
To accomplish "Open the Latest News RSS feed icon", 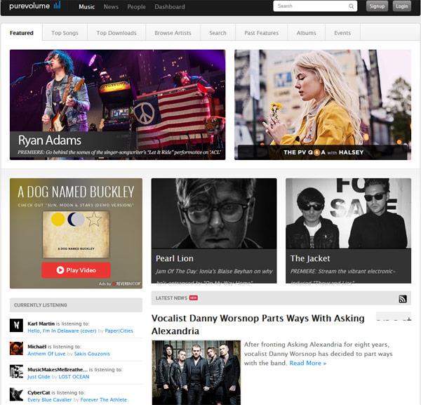I will [x=403, y=298].
